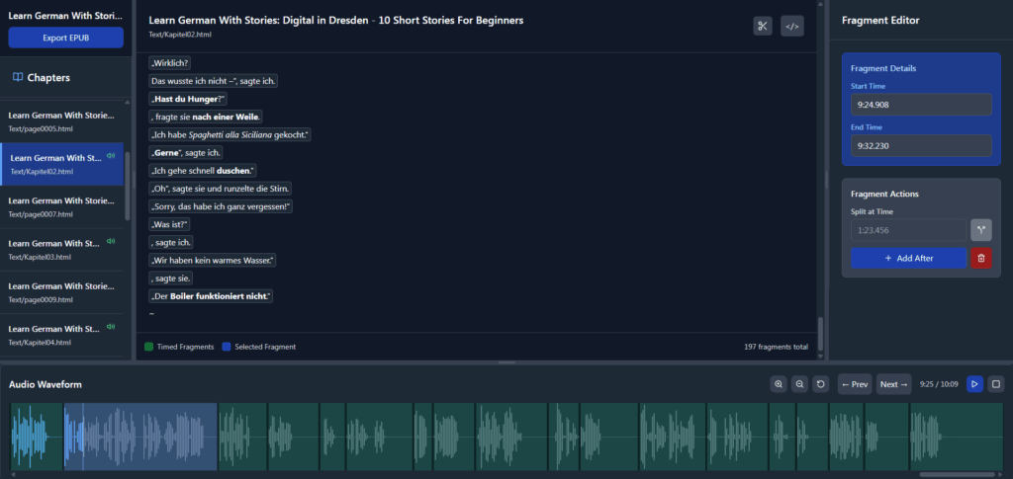Select fragment about Spaghetti alla Siciliana
The height and width of the screenshot is (479, 1013).
[x=230, y=134]
